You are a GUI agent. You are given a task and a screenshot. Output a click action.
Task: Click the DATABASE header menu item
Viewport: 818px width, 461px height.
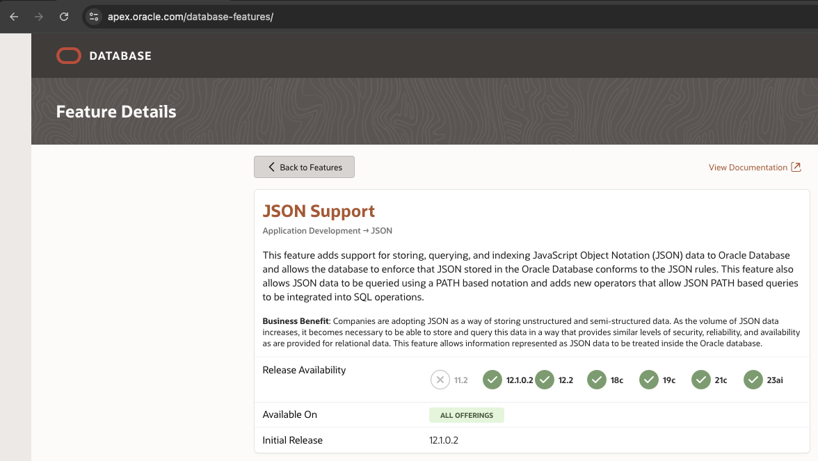click(120, 56)
